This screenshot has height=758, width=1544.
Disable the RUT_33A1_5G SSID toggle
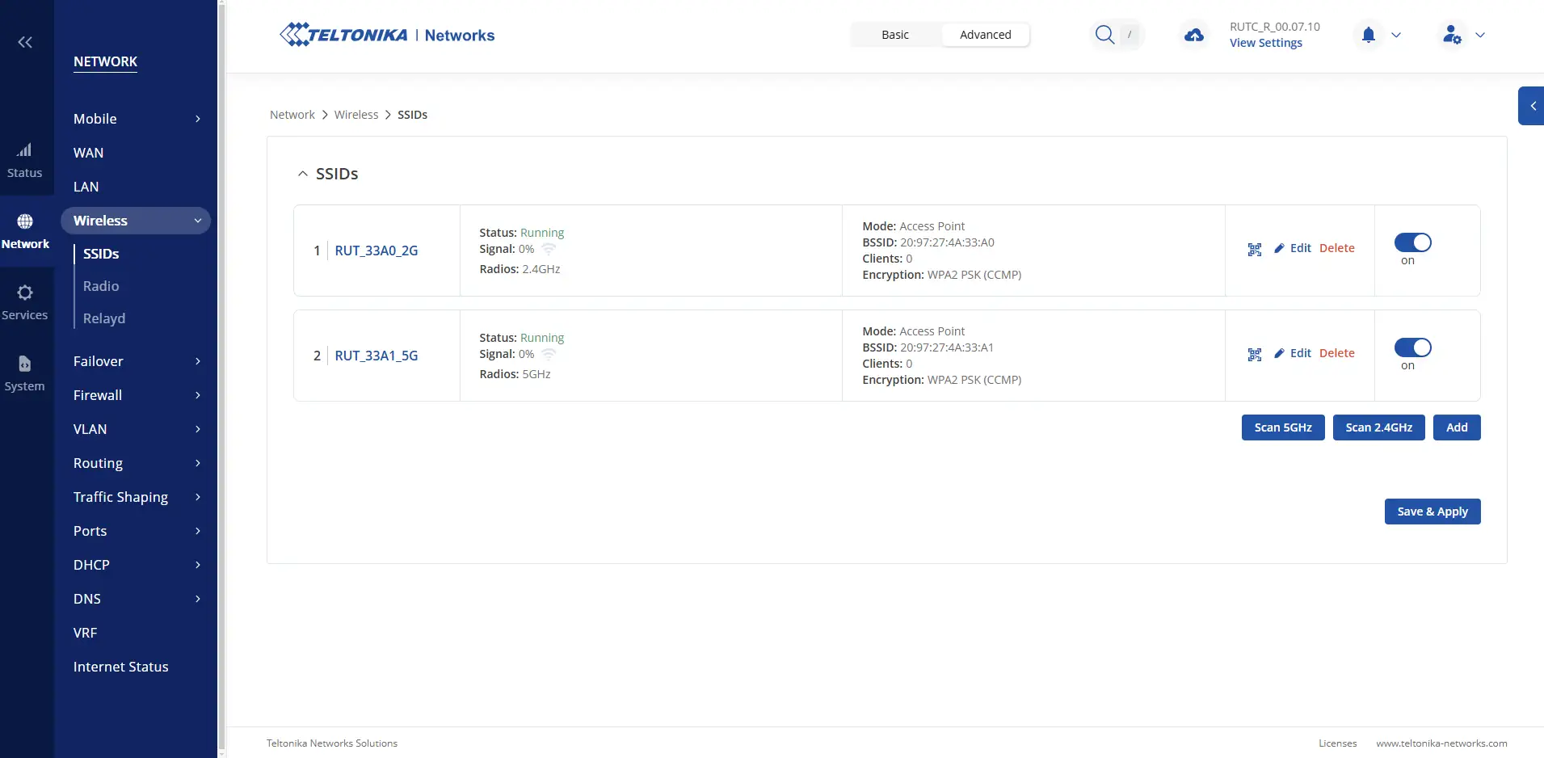point(1412,347)
